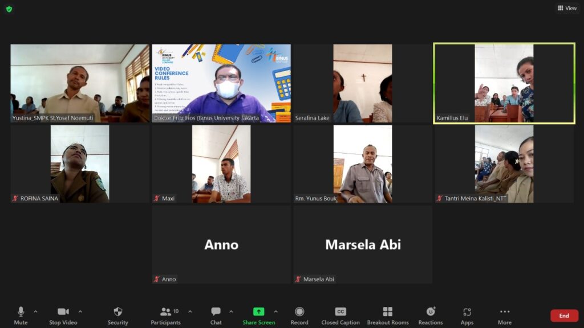Click the red End button

click(563, 315)
